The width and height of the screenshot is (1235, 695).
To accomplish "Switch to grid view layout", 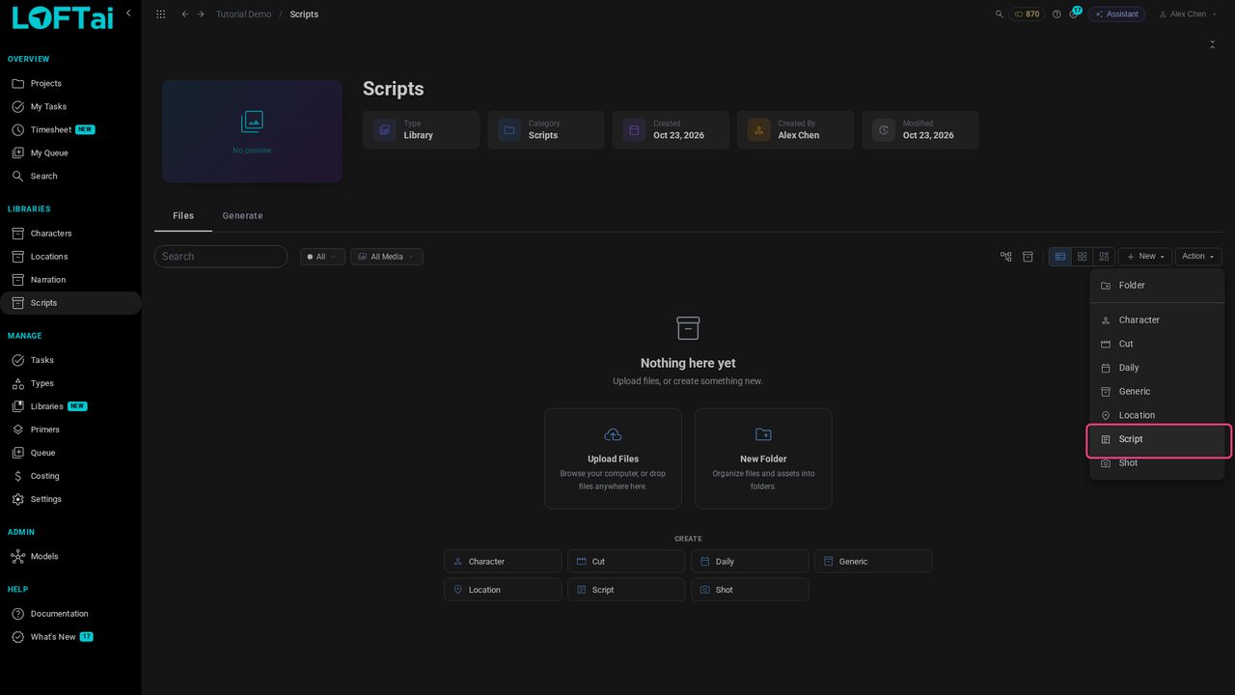I will 1082,257.
